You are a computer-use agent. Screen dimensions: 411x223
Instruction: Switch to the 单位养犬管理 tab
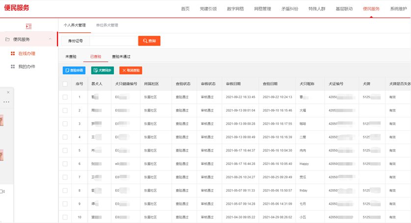click(107, 25)
